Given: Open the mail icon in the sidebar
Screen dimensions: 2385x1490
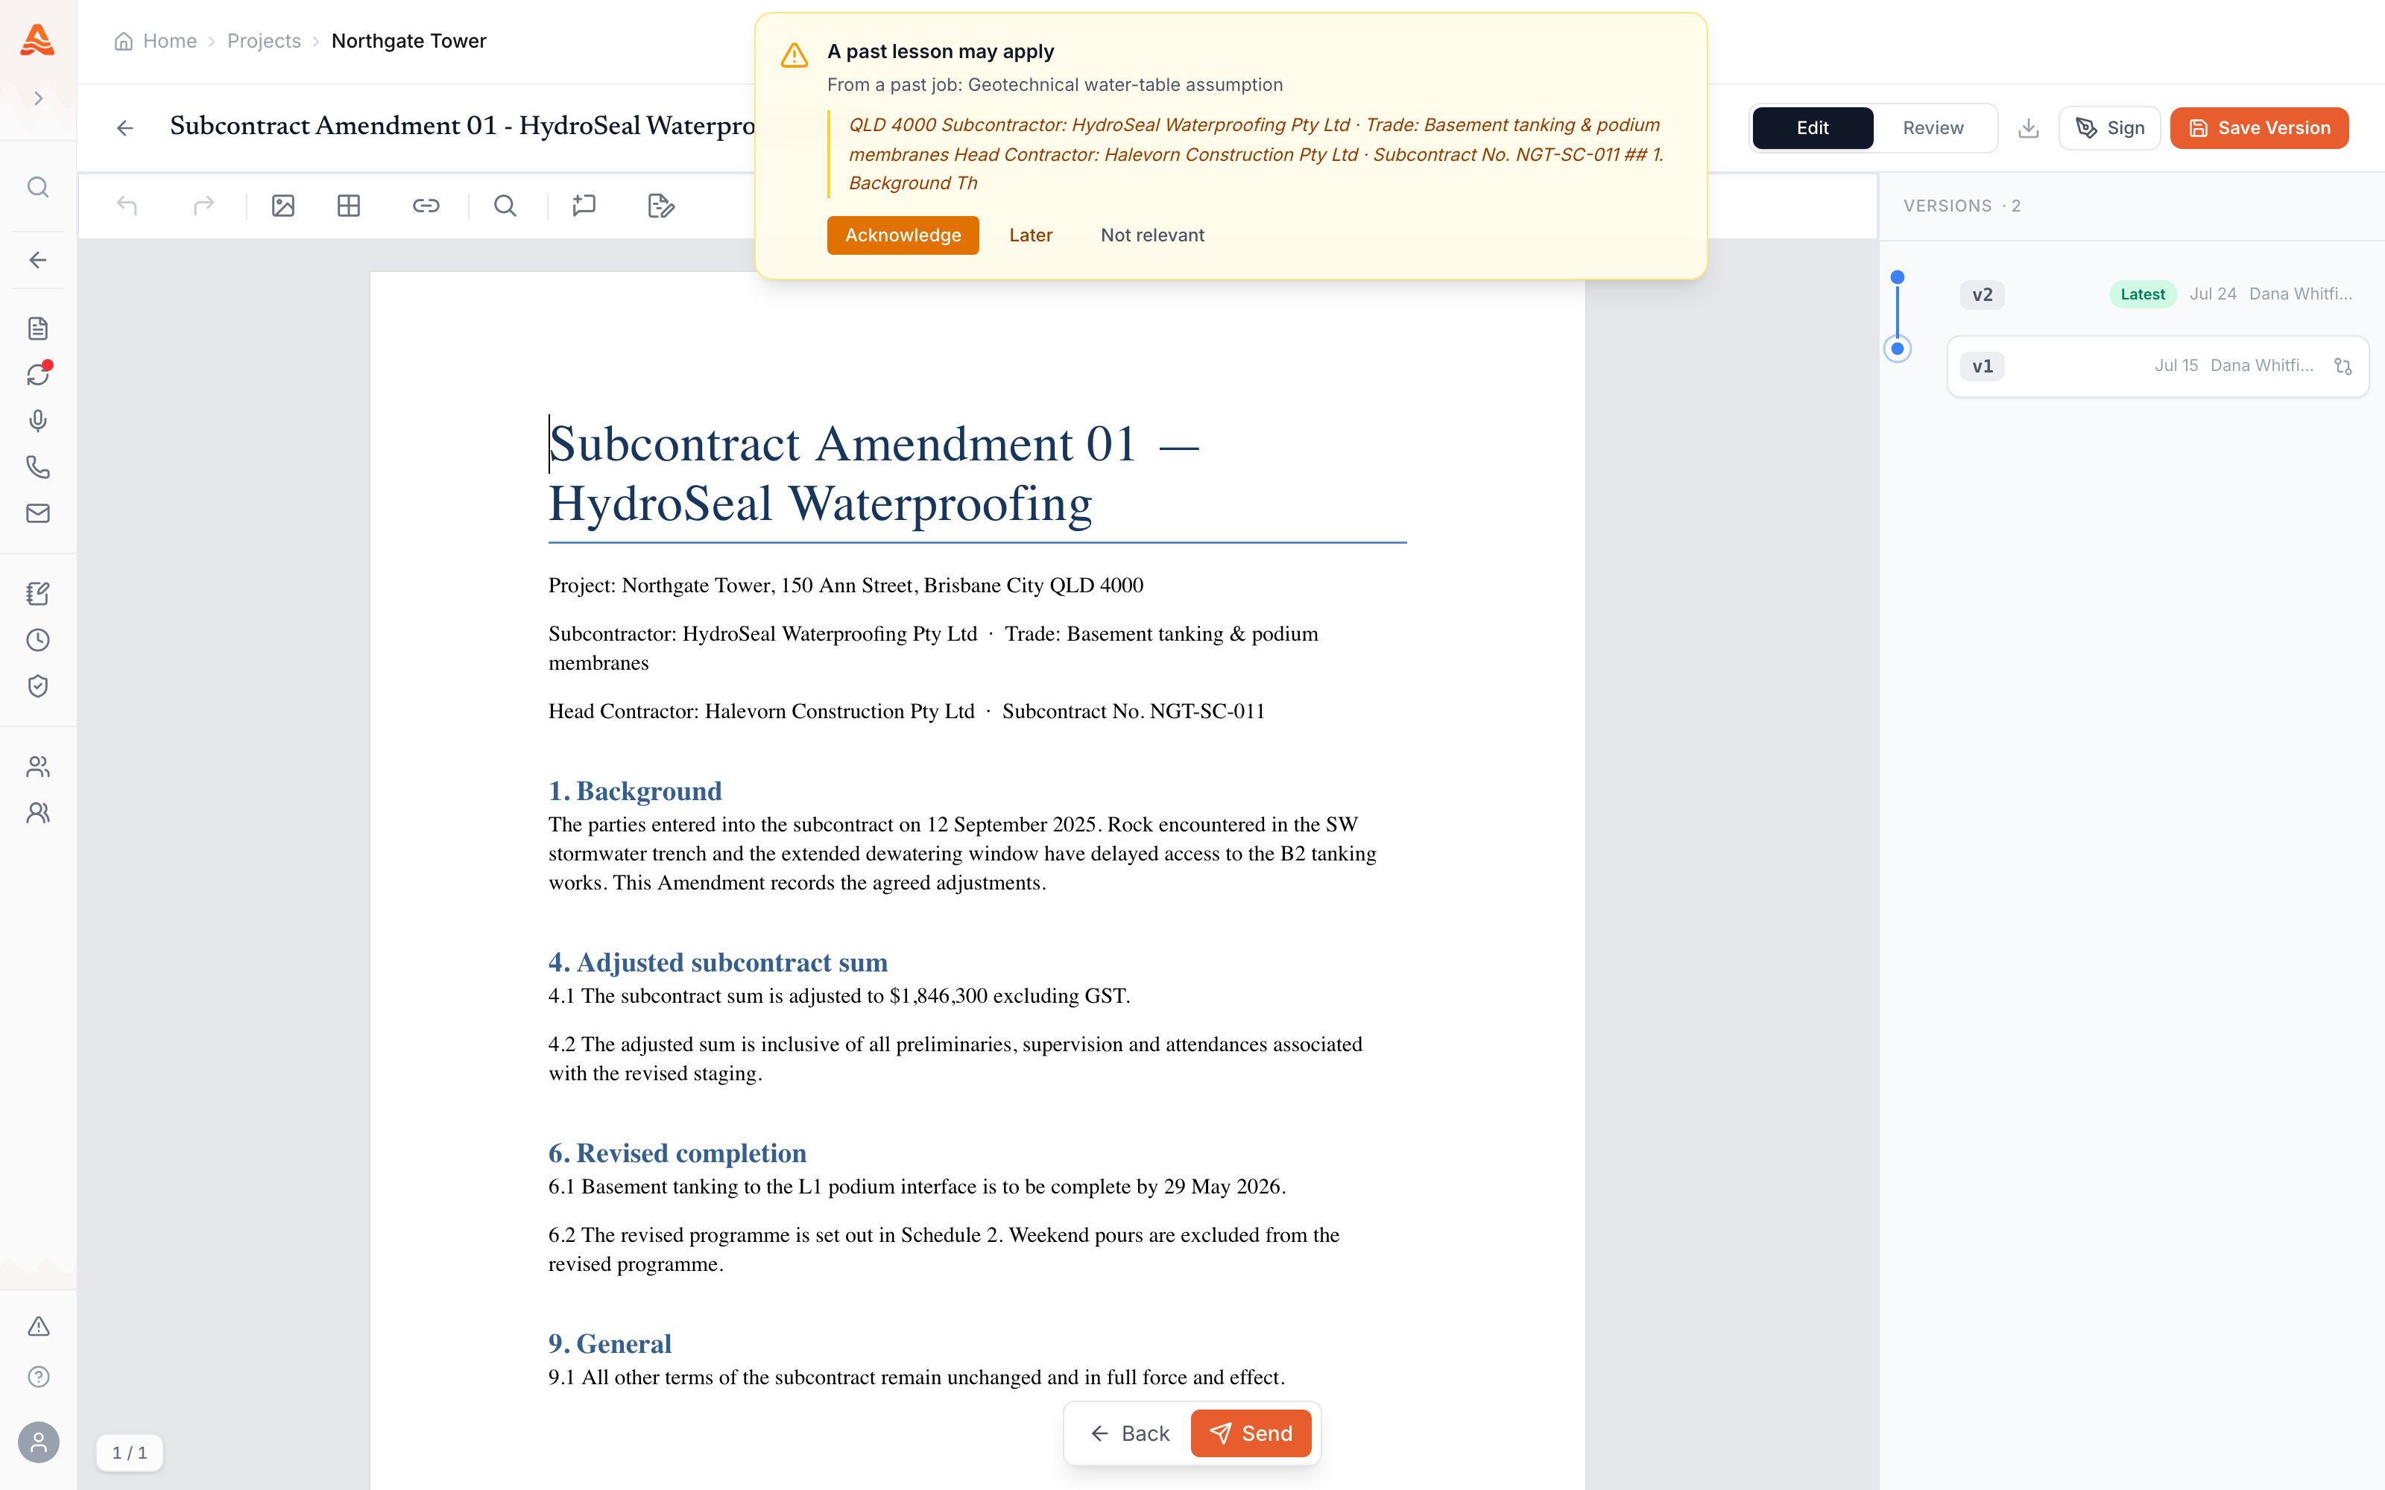Looking at the screenshot, I should (39, 513).
